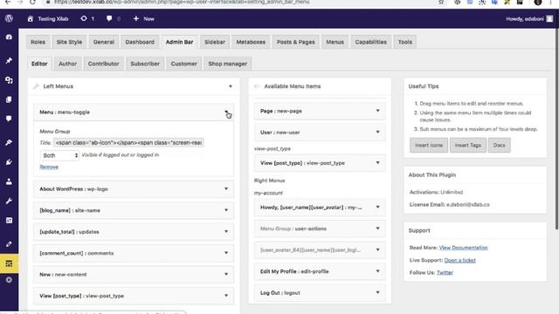Viewport: 559px width, 314px height.
Task: Click the Subscriber role tab
Action: [145, 64]
